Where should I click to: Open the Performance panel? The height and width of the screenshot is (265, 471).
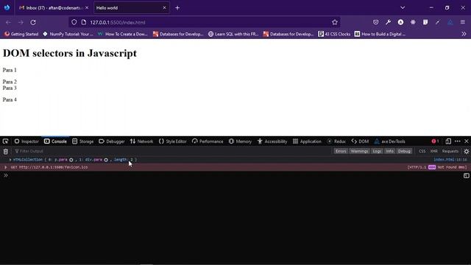pyautogui.click(x=208, y=141)
